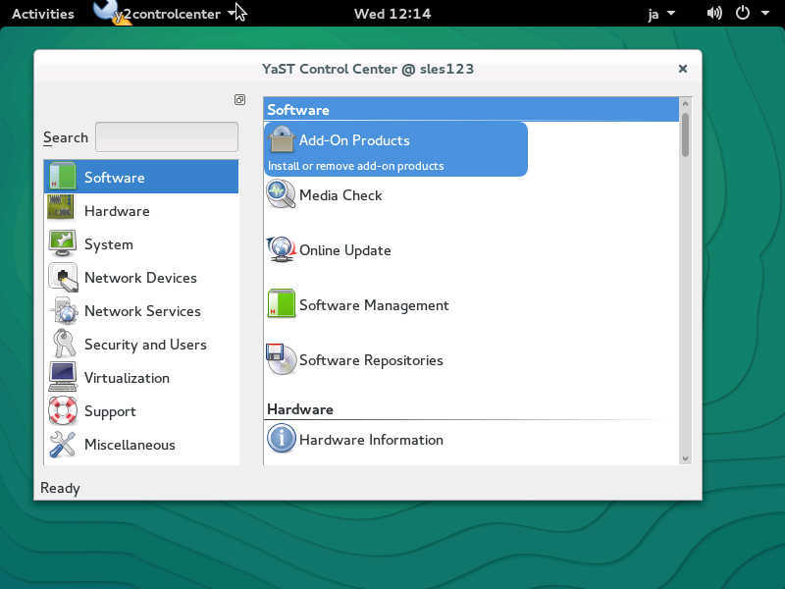Open the System category monitor icon
785x589 pixels.
[62, 243]
